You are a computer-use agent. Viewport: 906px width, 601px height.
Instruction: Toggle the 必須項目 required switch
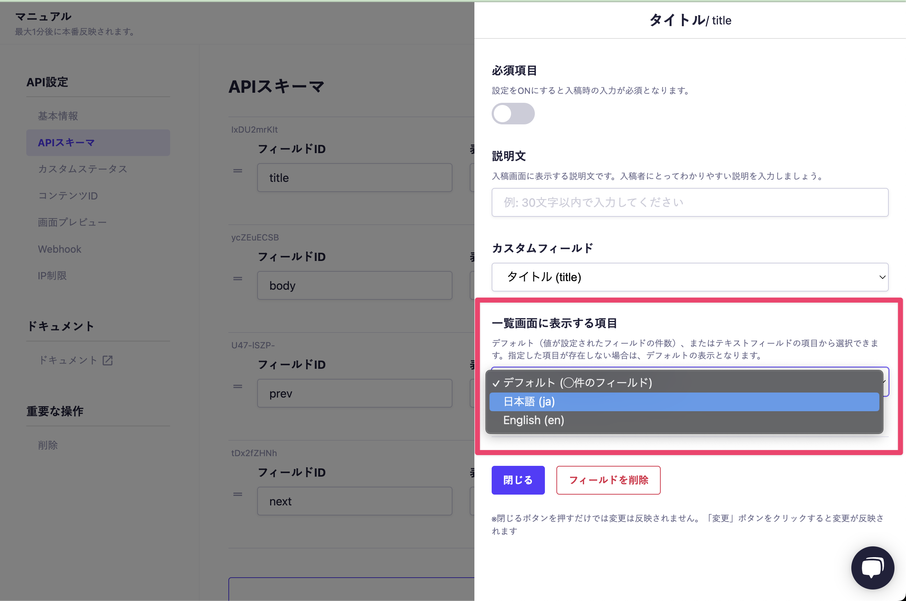click(x=513, y=114)
